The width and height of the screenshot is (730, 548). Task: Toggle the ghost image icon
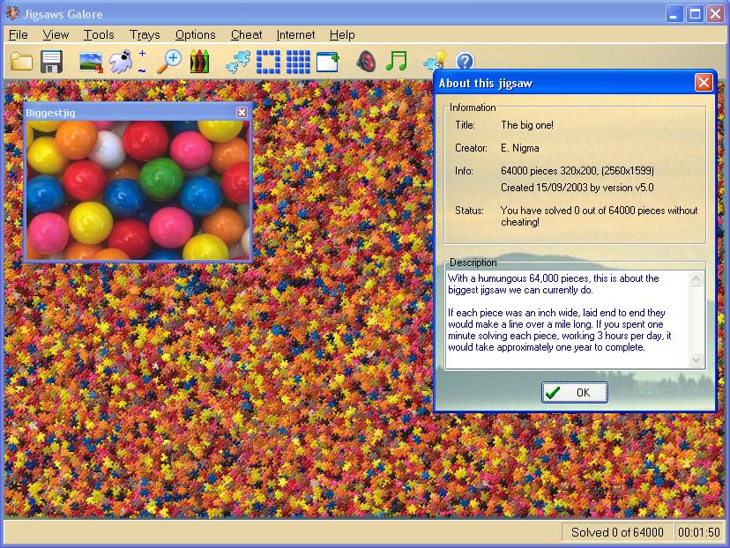[121, 61]
